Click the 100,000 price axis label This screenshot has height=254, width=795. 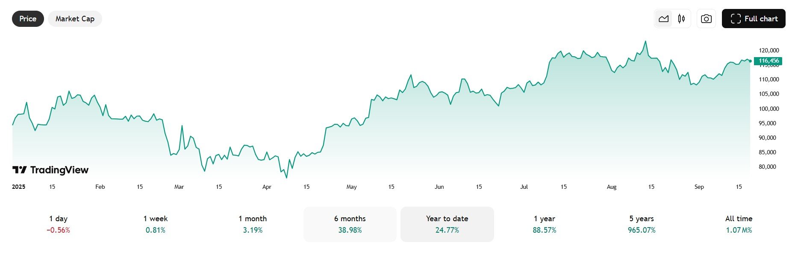coord(768,109)
